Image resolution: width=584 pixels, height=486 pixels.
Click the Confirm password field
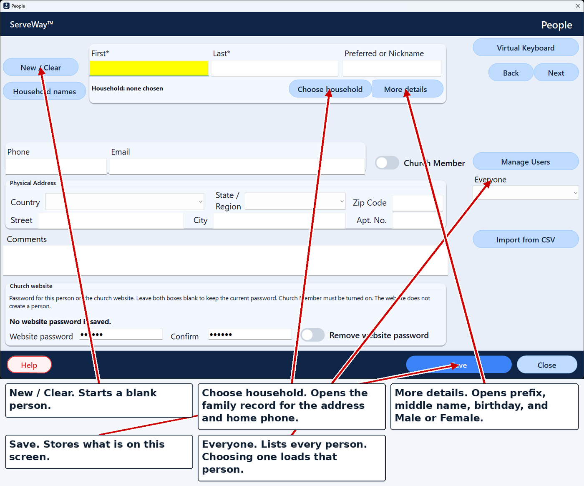point(250,334)
